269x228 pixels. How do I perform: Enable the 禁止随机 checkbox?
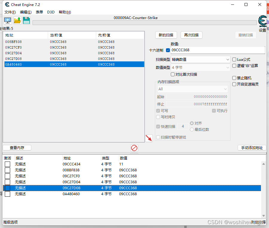pyautogui.click(x=234, y=78)
